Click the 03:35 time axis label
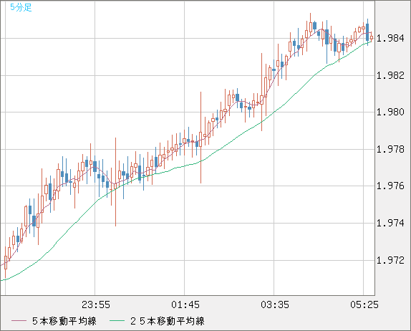 coord(275,304)
